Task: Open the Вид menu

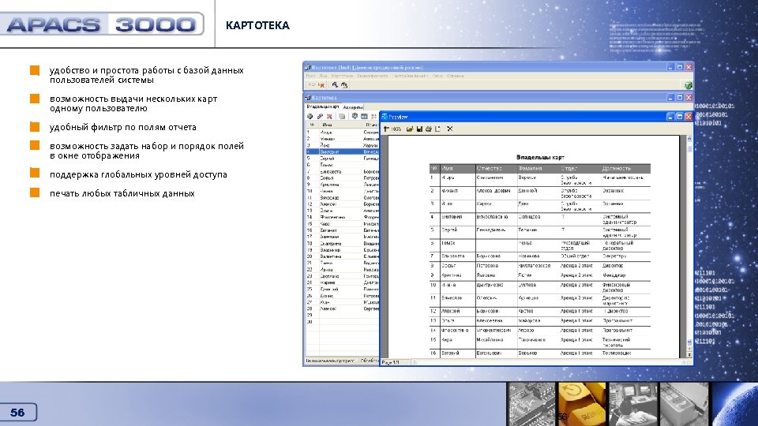Action: (x=324, y=76)
